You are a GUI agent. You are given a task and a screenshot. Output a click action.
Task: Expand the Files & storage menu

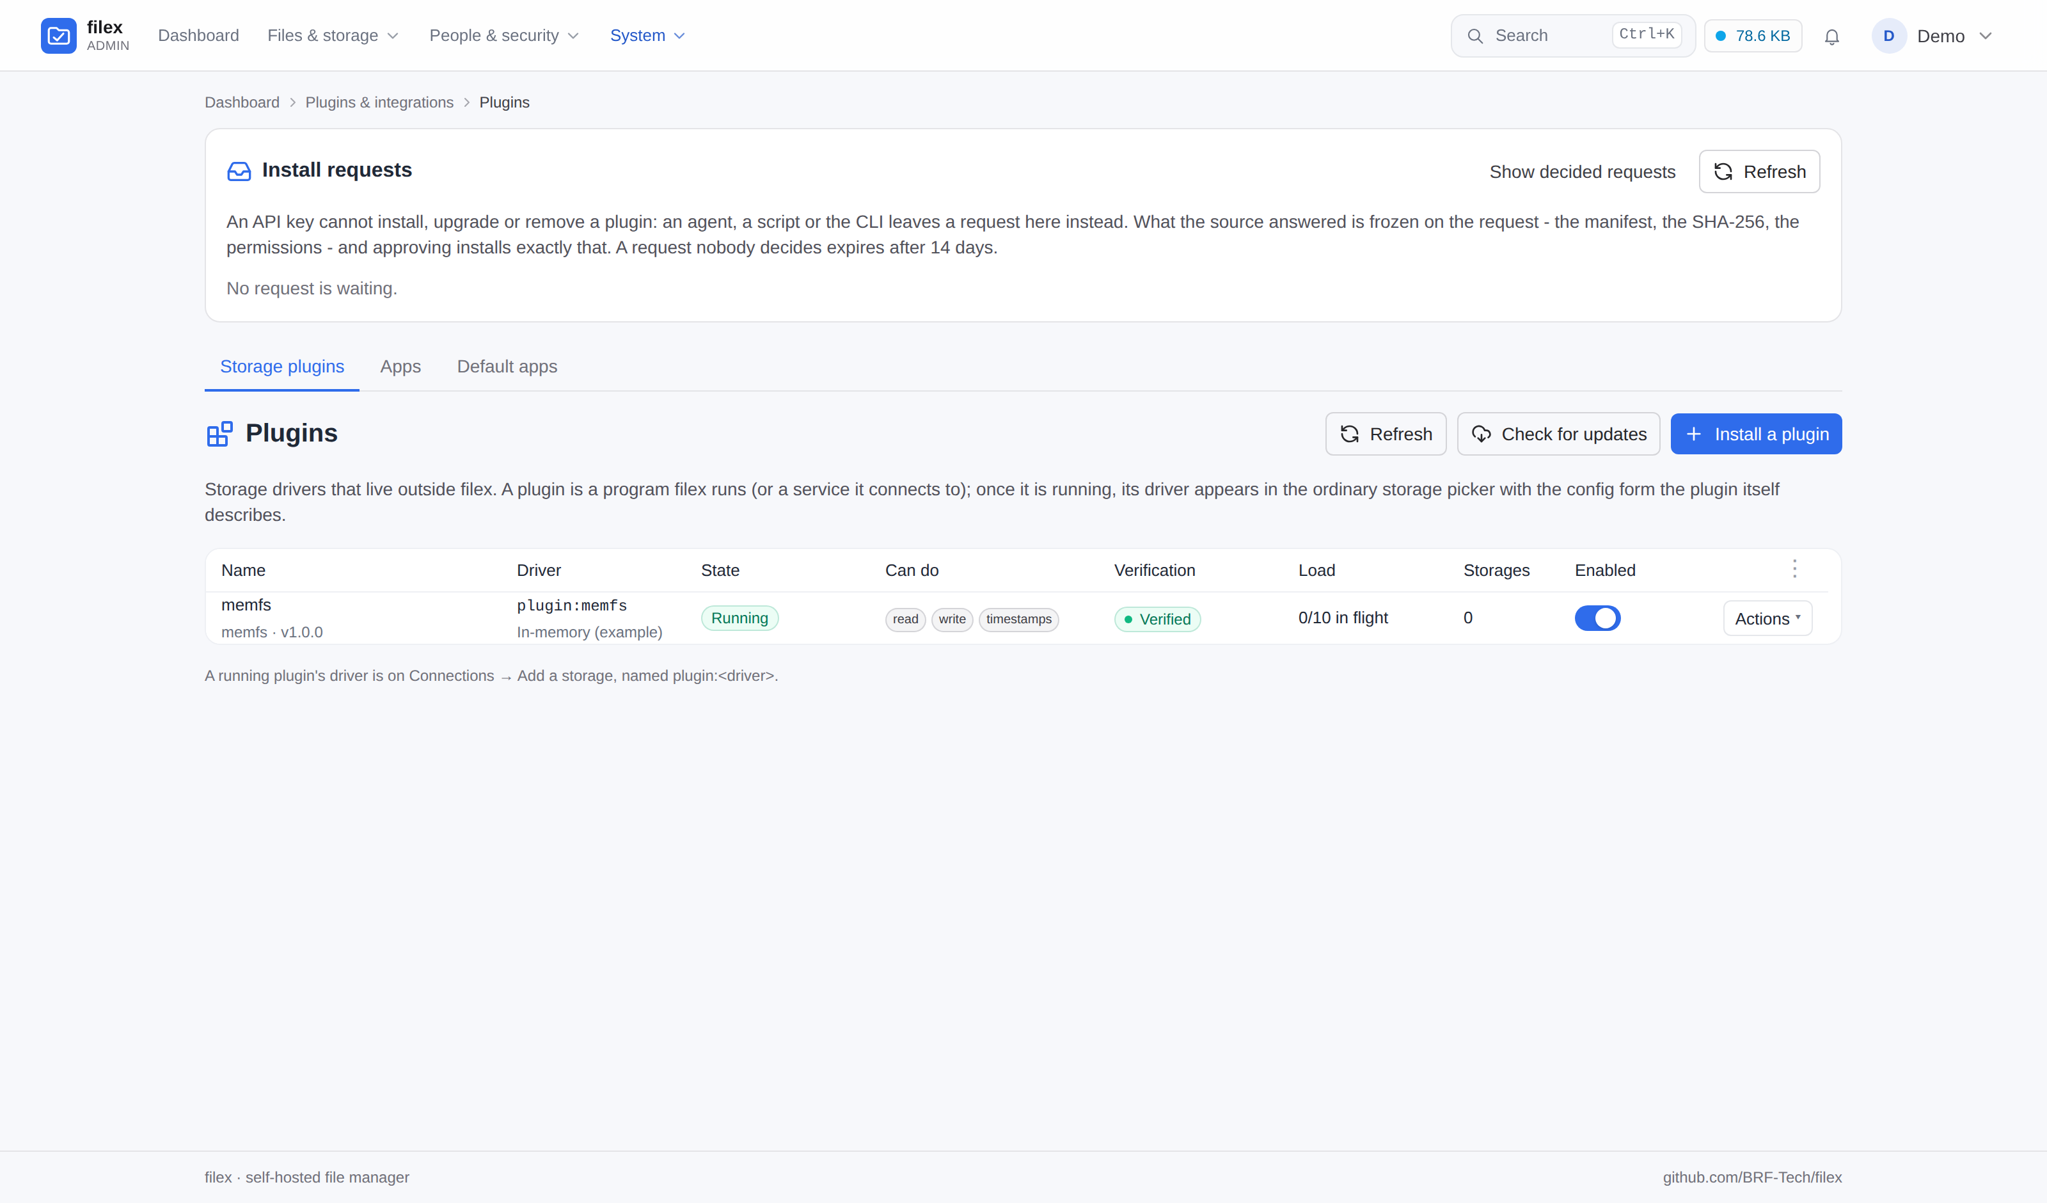tap(332, 36)
